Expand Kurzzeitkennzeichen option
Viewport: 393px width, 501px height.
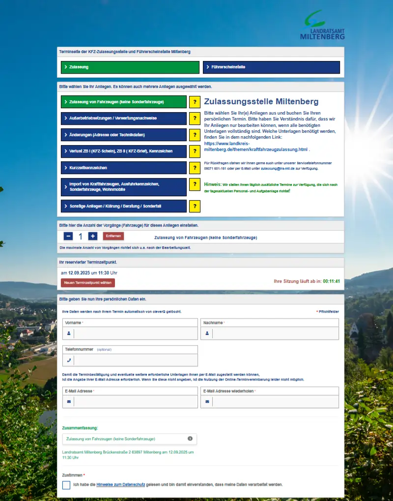[124, 168]
